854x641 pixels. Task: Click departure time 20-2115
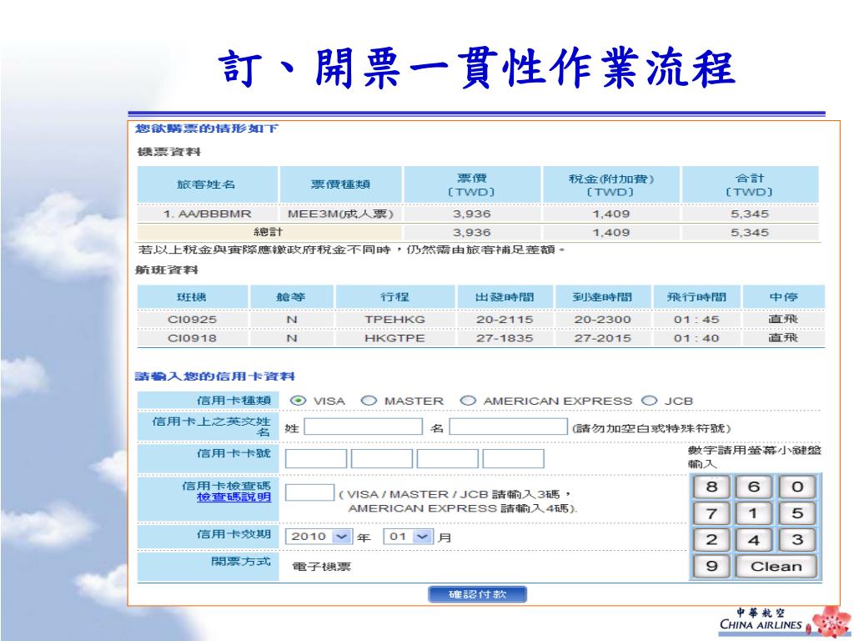(505, 320)
